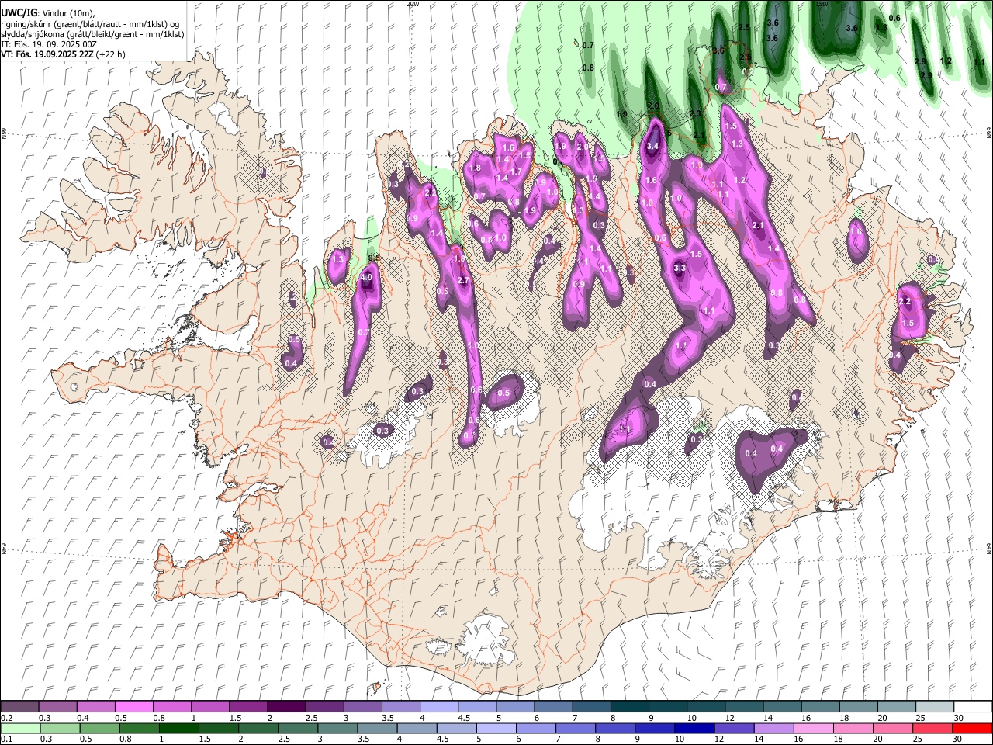Pick the light periwinkle 4–4.5 swatch, top legend row
This screenshot has height=745, width=993.
click(x=439, y=706)
